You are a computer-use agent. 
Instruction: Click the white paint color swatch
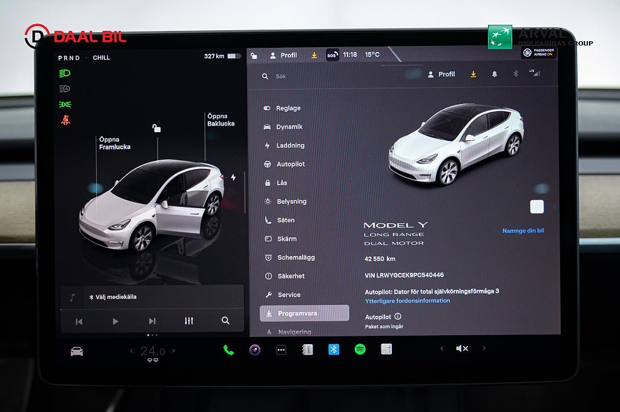pos(536,207)
